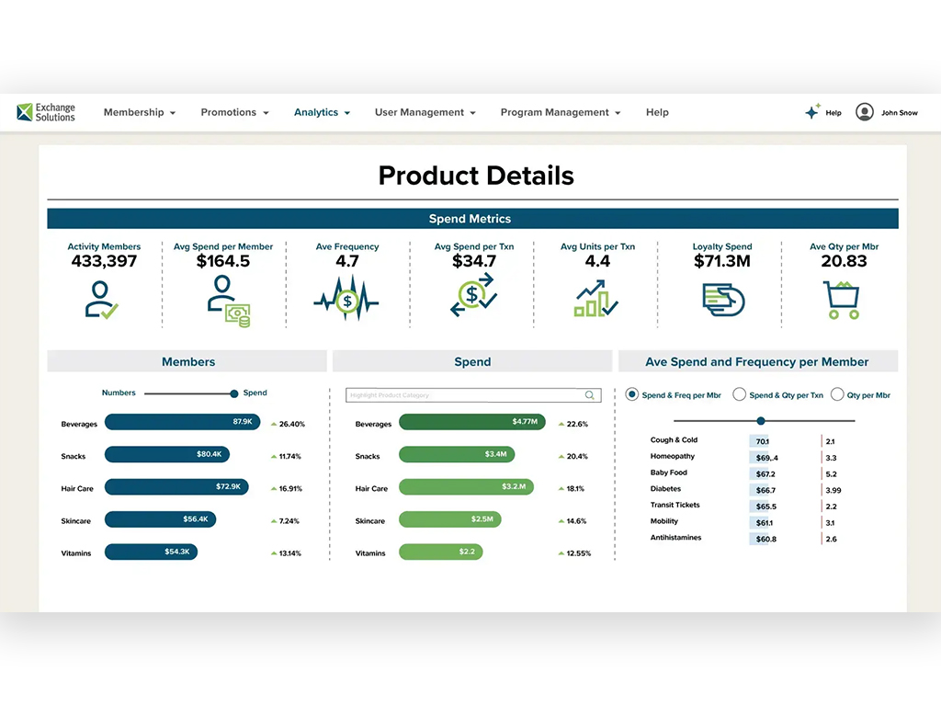The width and height of the screenshot is (941, 706).
Task: Click the sparkle Help icon
Action: tap(812, 111)
